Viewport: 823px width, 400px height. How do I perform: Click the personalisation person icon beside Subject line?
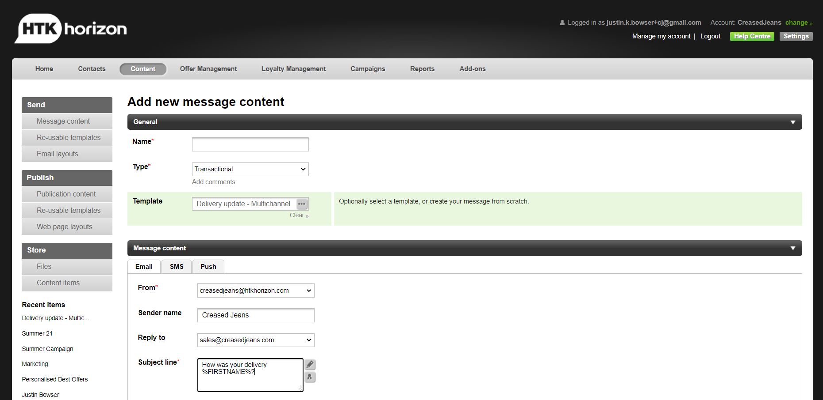pyautogui.click(x=310, y=377)
